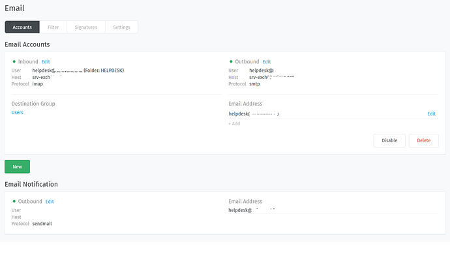Edit the Email Notification outbound settings

[x=50, y=202]
